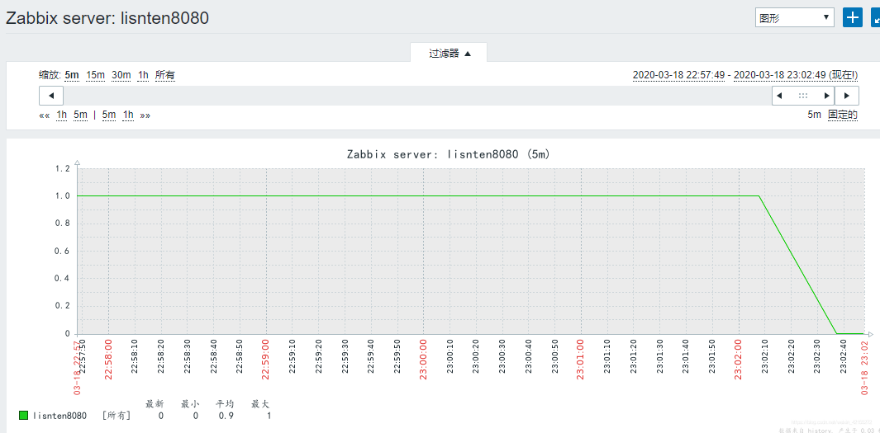Move forward fully with »» link

(145, 115)
